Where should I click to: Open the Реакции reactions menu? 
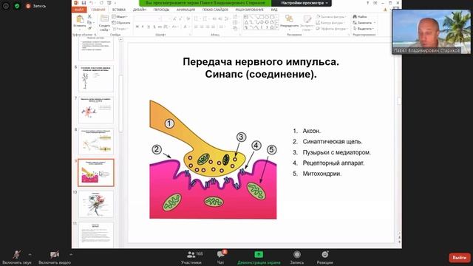coord(325,258)
